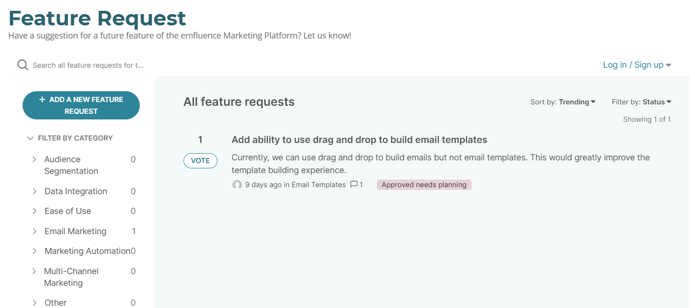Expand the Ease of Use chevron
This screenshot has height=308, width=695.
pyautogui.click(x=34, y=211)
